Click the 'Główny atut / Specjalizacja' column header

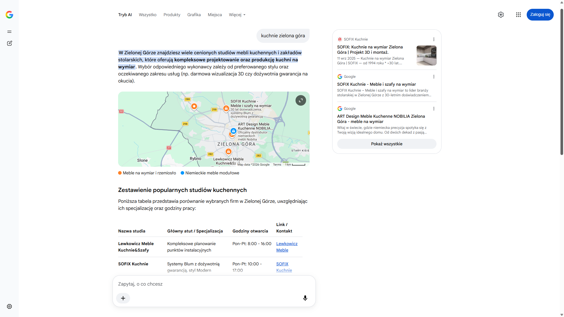[x=195, y=231]
